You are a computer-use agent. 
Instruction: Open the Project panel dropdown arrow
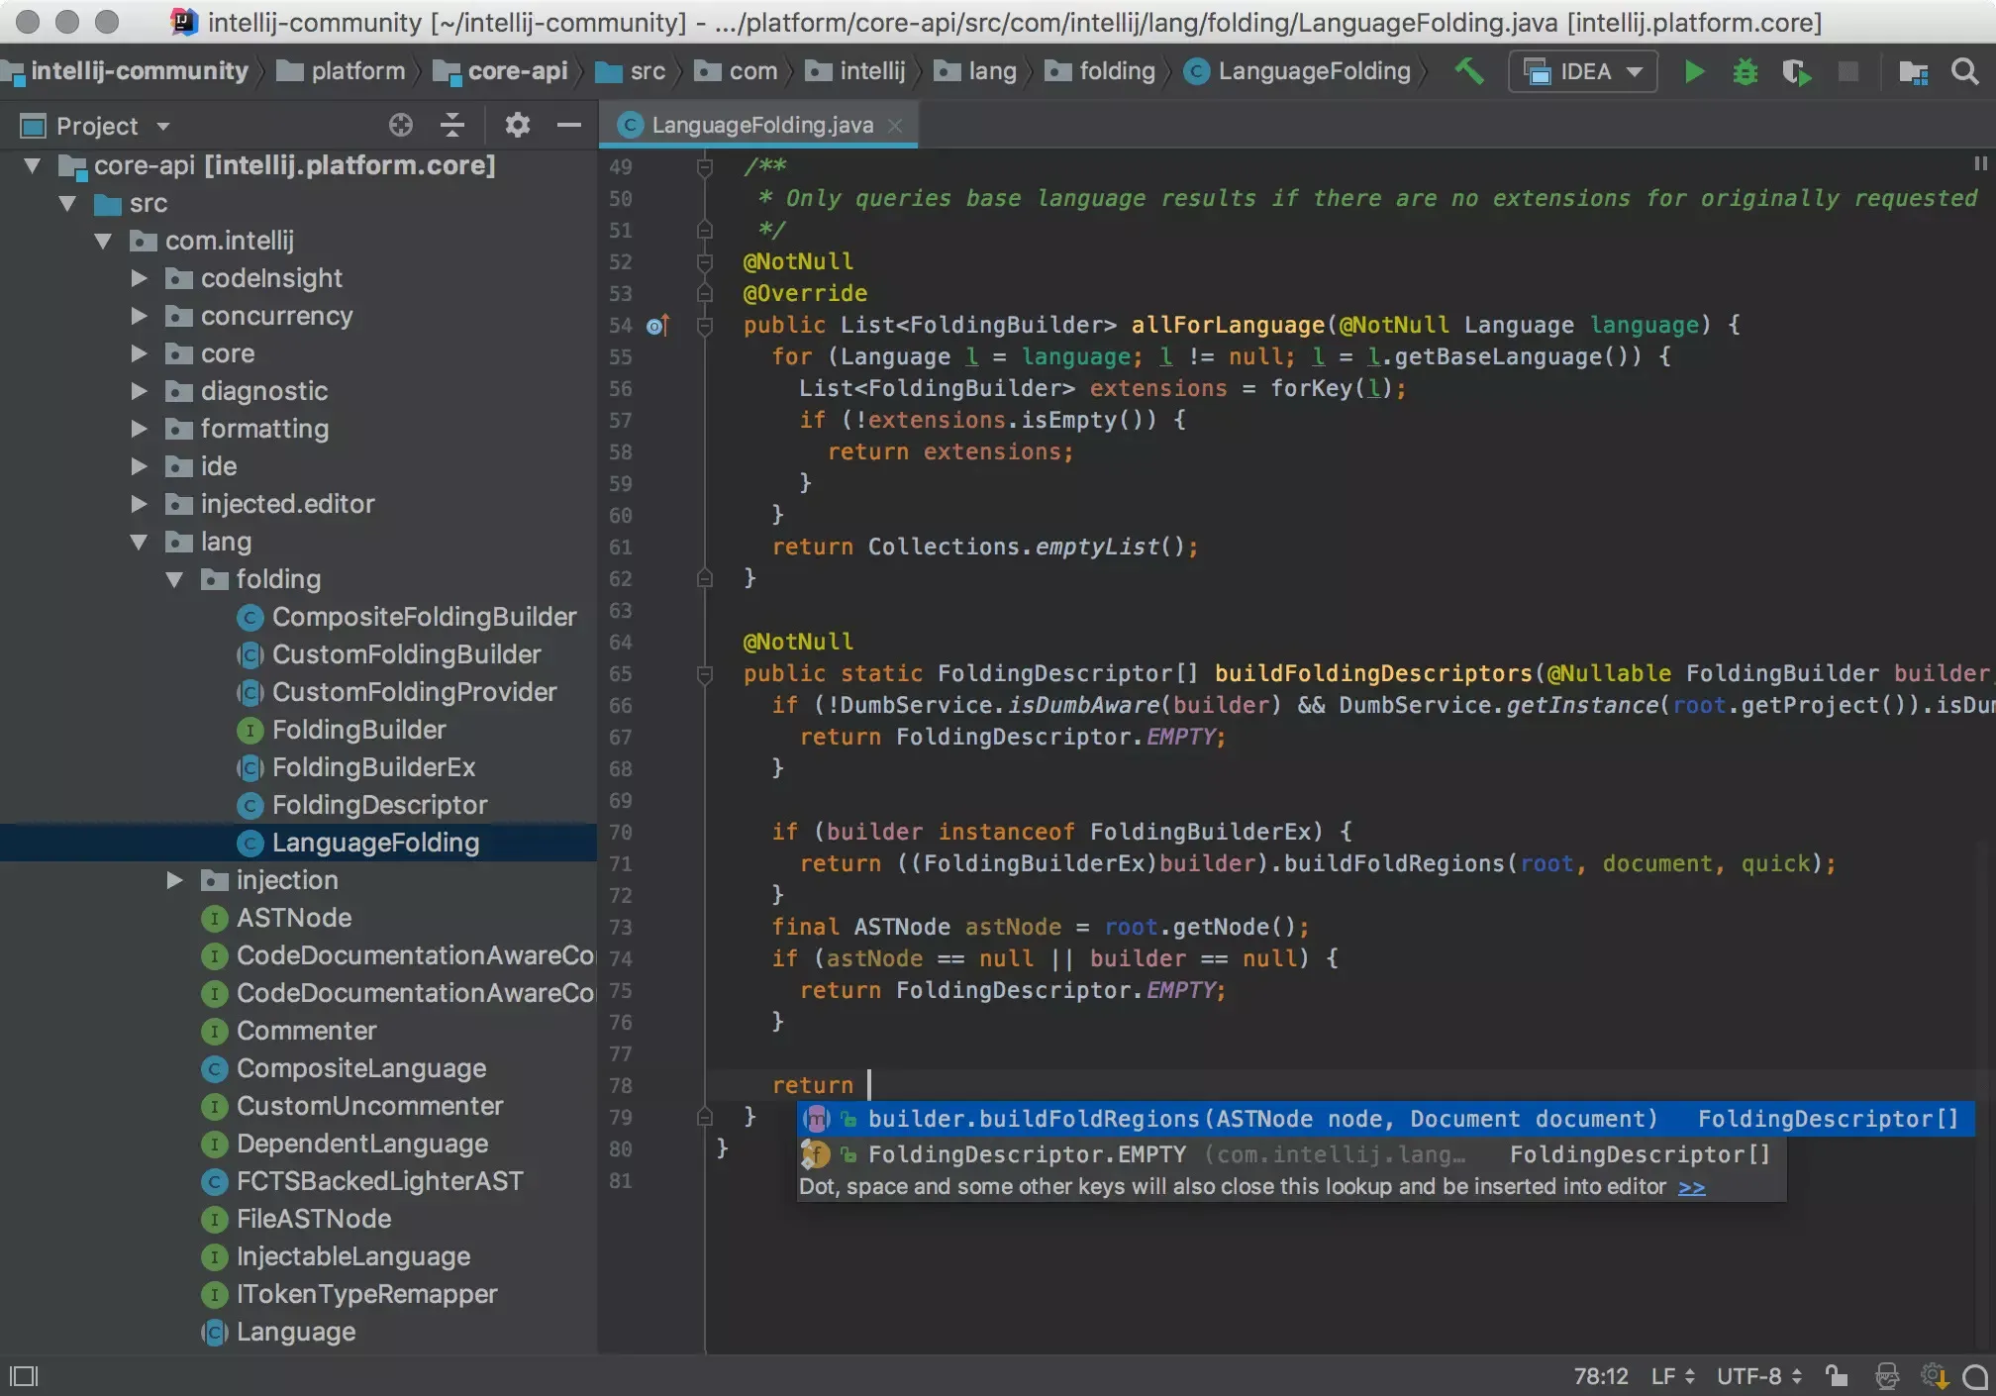tap(162, 125)
